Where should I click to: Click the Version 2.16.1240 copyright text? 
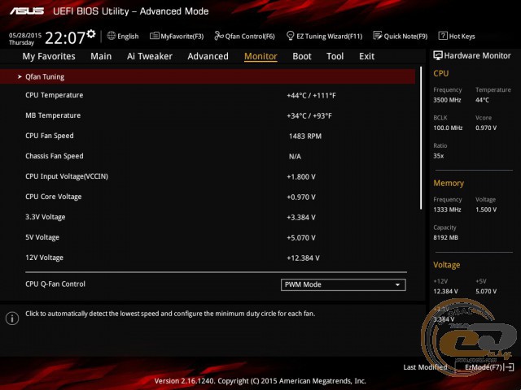click(260, 381)
